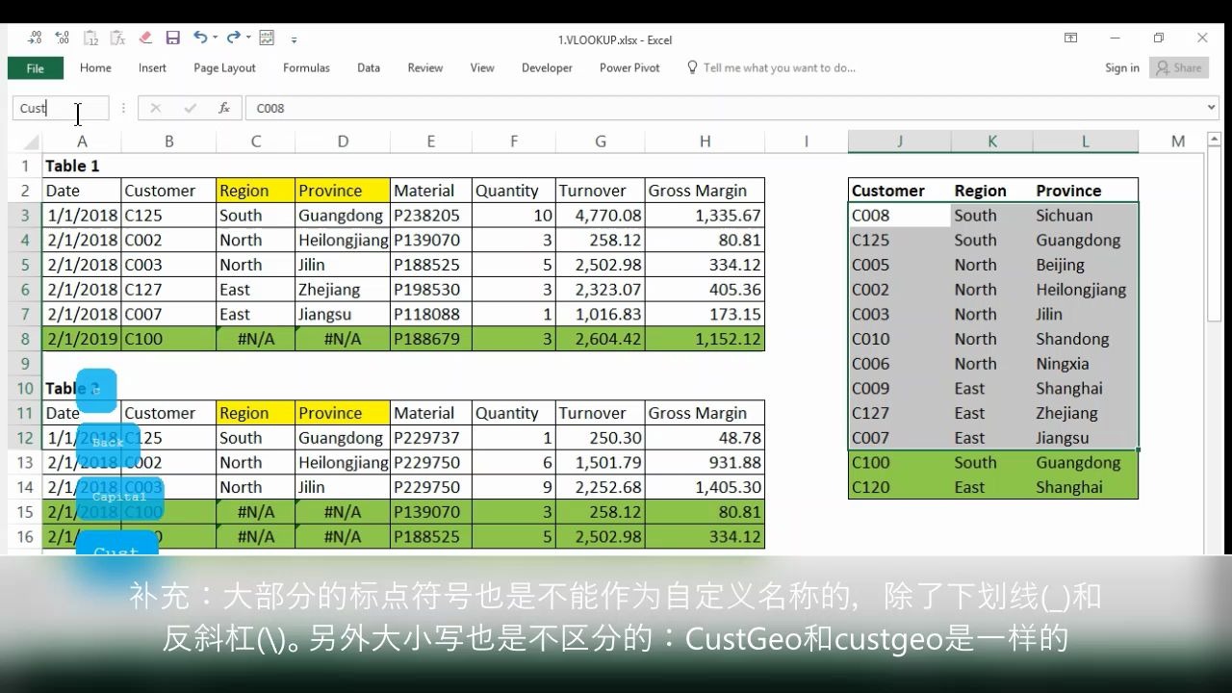Expand the formula bar with its chevron
Viewport: 1232px width, 693px height.
(1212, 108)
